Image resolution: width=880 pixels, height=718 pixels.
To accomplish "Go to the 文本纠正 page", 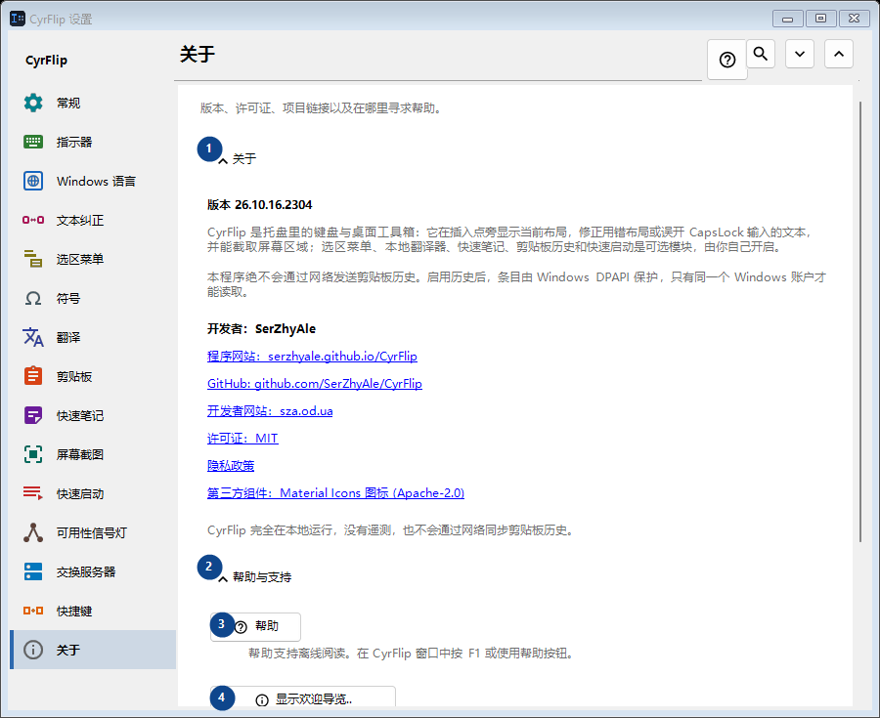I will 93,220.
